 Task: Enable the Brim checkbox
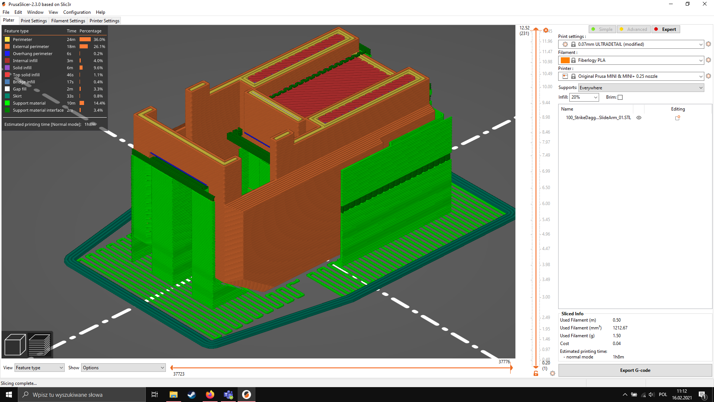(620, 97)
